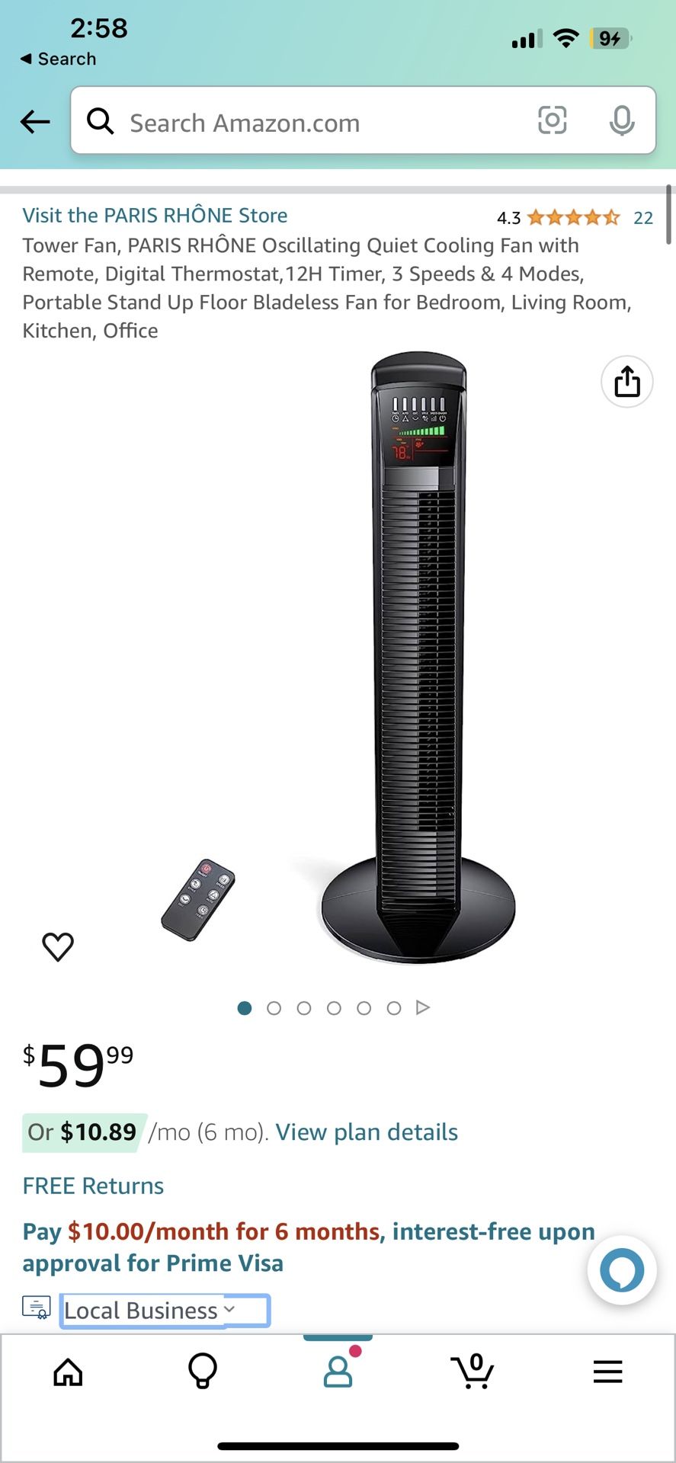
Task: Tap the back arrow next to search bar
Action: tap(35, 121)
